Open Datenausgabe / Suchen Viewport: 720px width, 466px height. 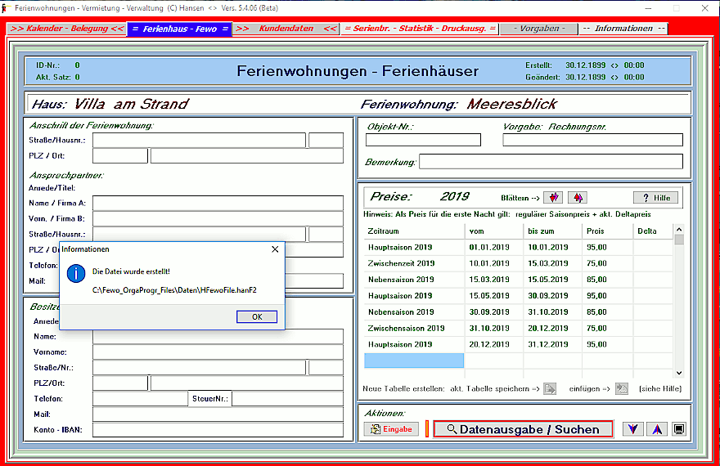(523, 429)
